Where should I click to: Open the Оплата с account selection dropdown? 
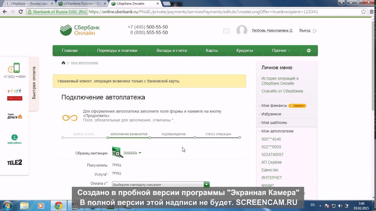tap(161, 185)
